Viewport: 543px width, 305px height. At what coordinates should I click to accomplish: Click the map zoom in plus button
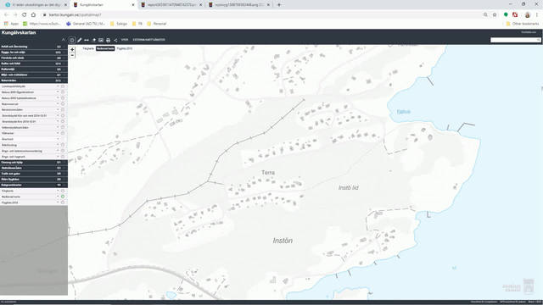coord(72,50)
